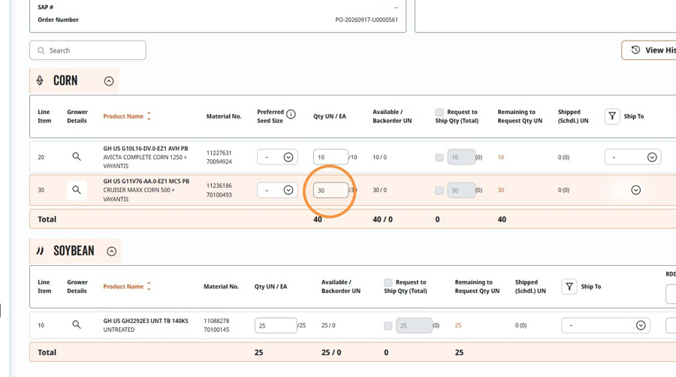
Task: Check Request to Ship for corn line 20
Action: tap(439, 158)
